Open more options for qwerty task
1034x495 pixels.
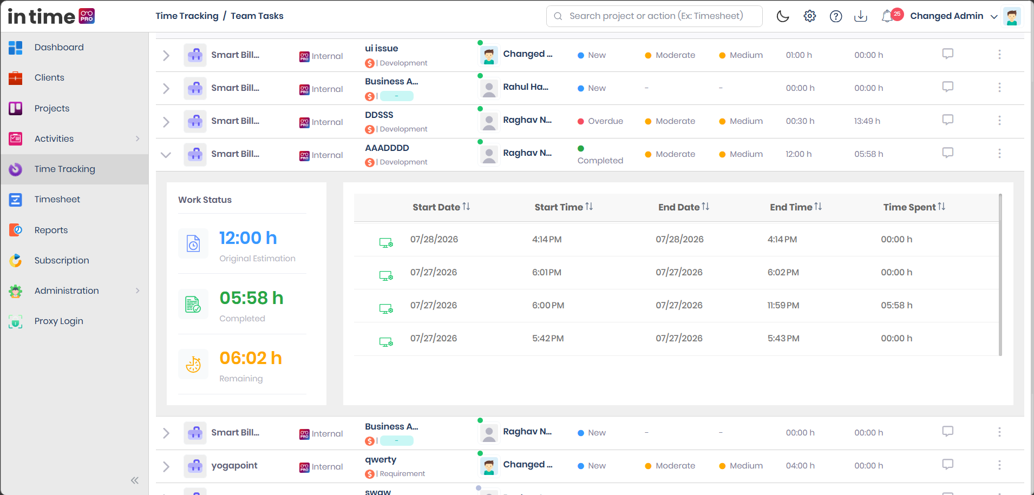(x=999, y=465)
